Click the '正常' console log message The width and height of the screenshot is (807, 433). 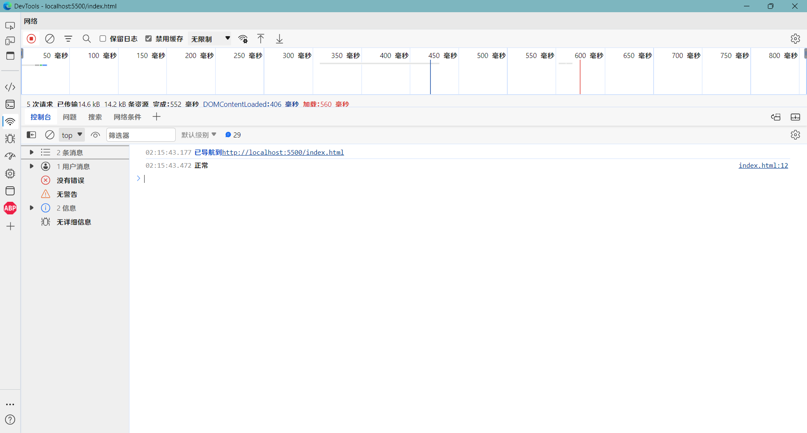click(201, 166)
